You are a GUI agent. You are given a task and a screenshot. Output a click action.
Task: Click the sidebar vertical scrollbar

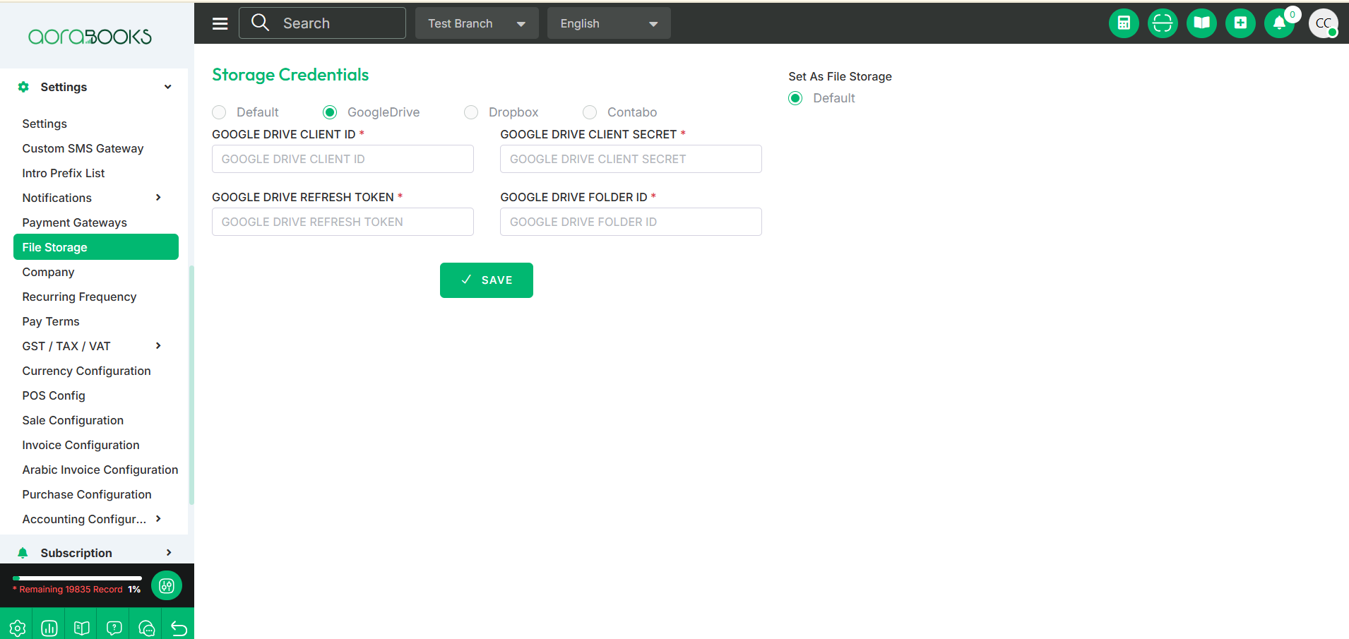(191, 385)
